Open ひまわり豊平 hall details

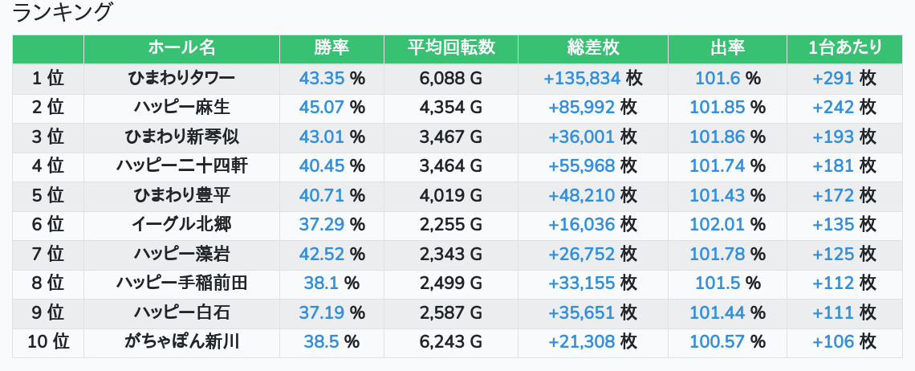tap(181, 195)
